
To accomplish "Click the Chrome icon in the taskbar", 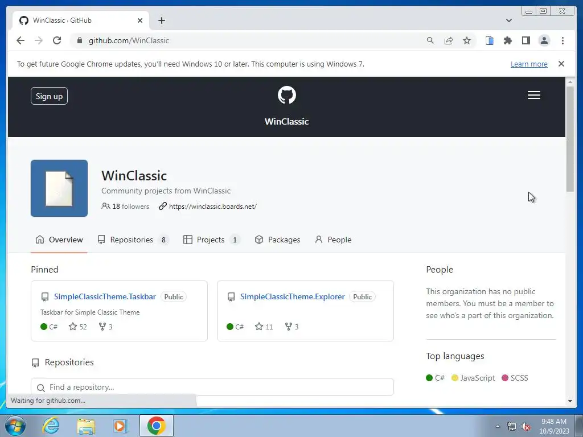I will click(156, 426).
